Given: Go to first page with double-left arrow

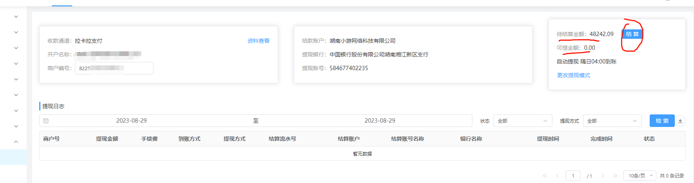Looking at the screenshot, I should [x=545, y=176].
